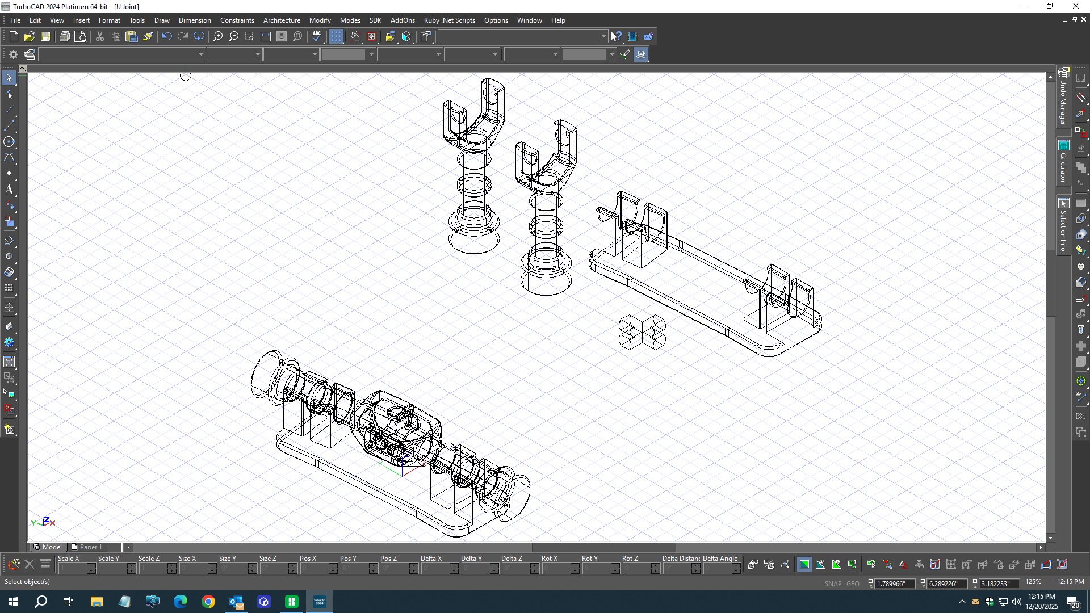Activate the Select arrow tool

click(9, 78)
